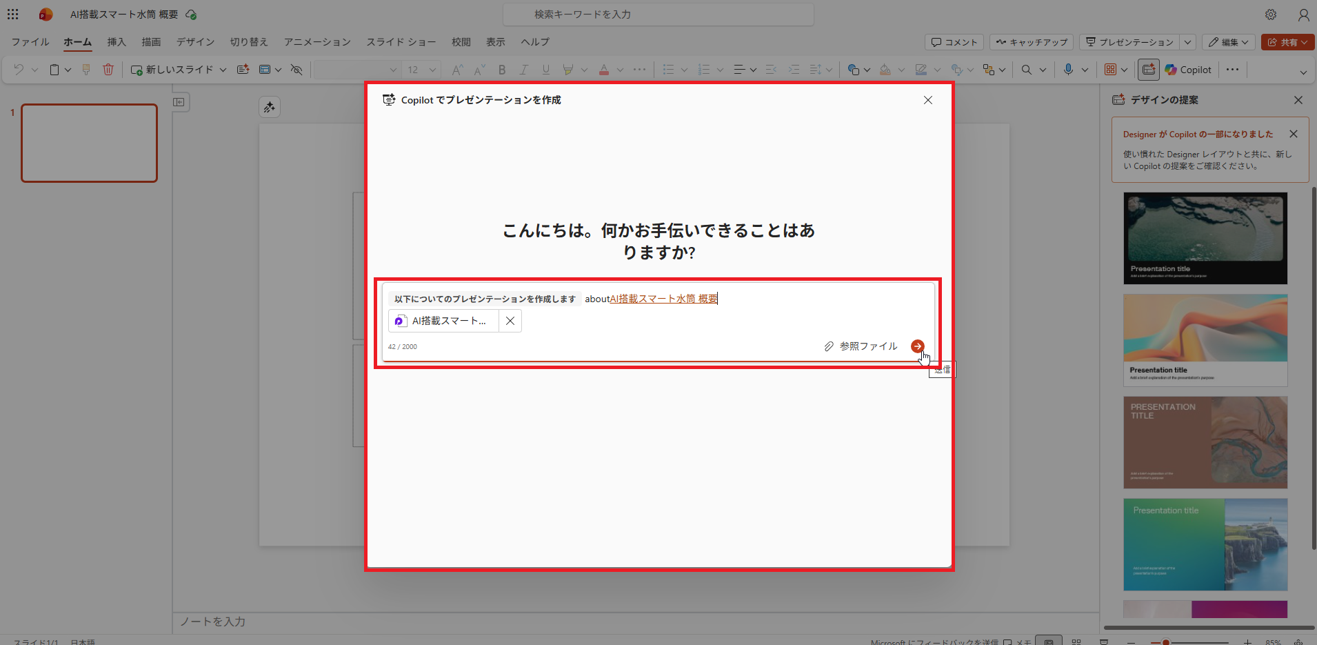Delete slide using the trash icon
1317x645 pixels.
[108, 69]
